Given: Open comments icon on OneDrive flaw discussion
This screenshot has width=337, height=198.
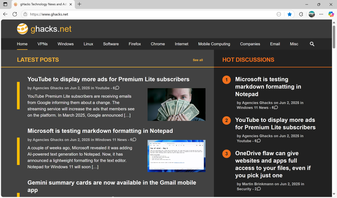Looking at the screenshot, I should tap(259, 189).
